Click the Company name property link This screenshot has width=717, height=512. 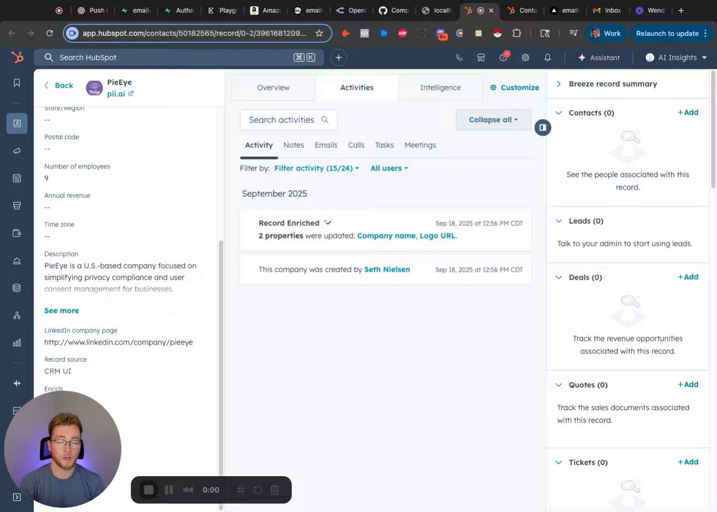point(387,236)
